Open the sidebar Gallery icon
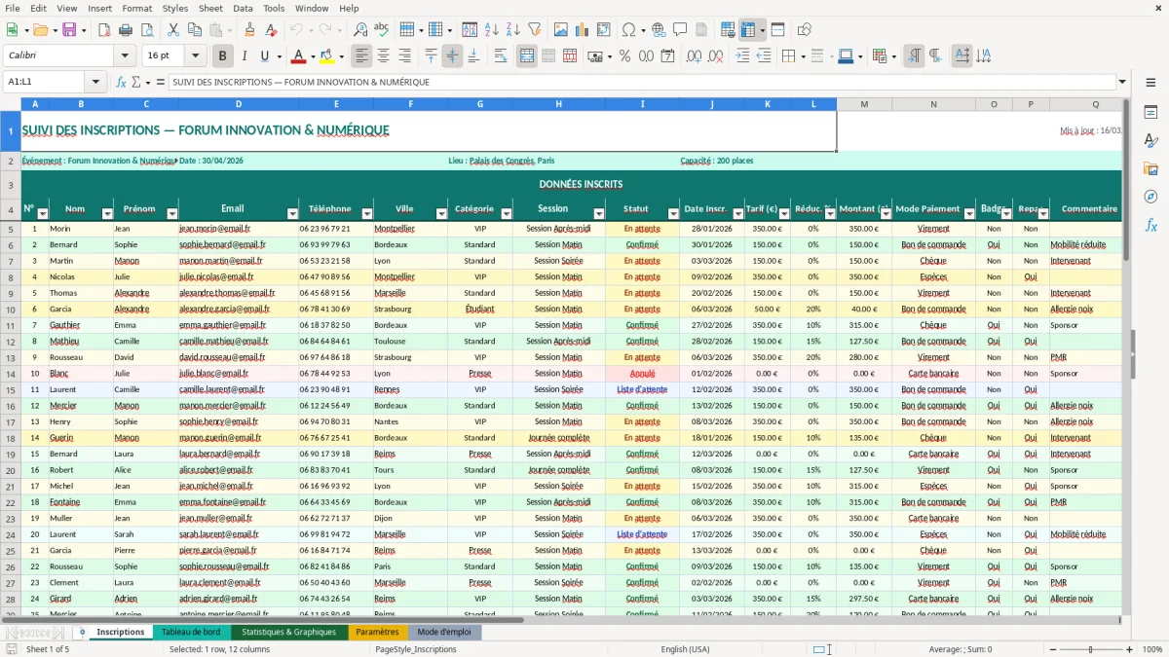The width and height of the screenshot is (1169, 657). point(1150,169)
